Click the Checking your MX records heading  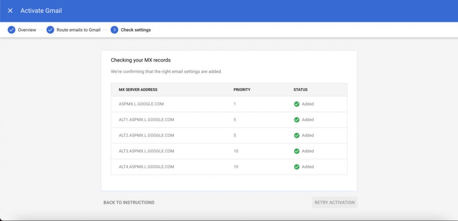coord(140,60)
